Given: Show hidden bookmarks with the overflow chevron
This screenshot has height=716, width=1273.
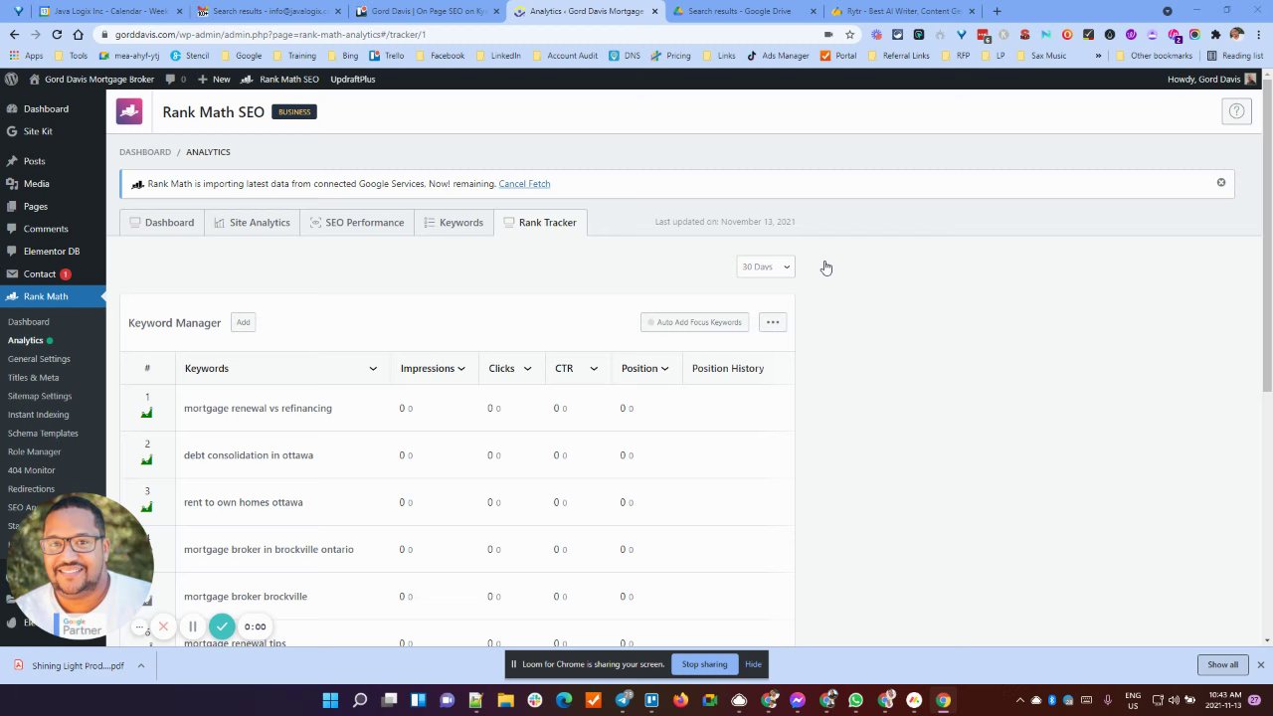Looking at the screenshot, I should pos(1098,56).
